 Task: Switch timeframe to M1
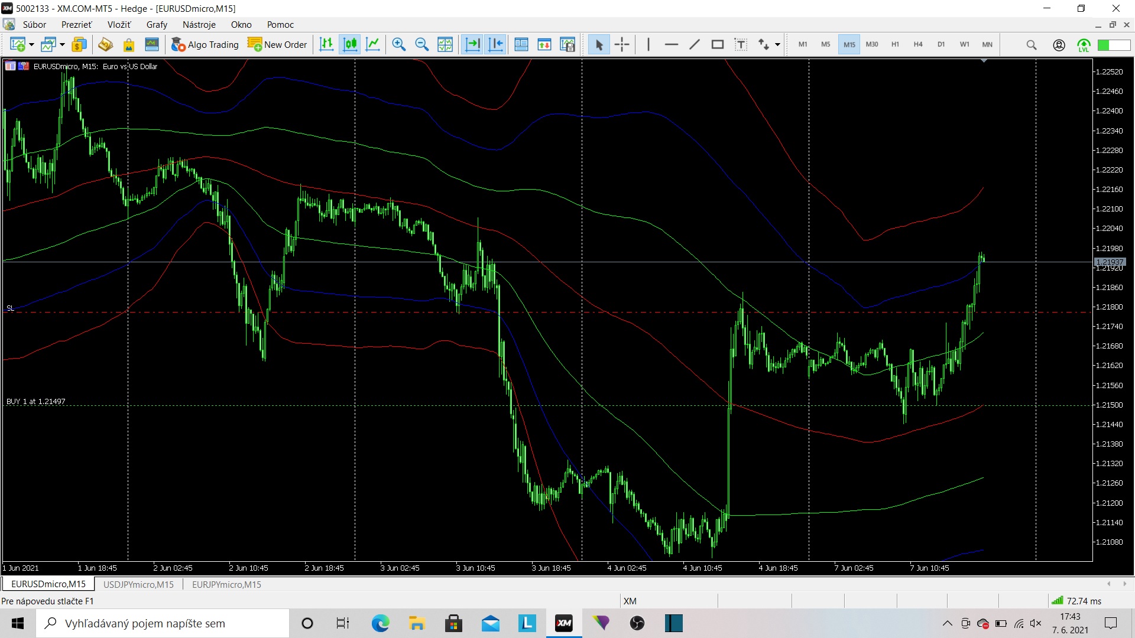803,44
